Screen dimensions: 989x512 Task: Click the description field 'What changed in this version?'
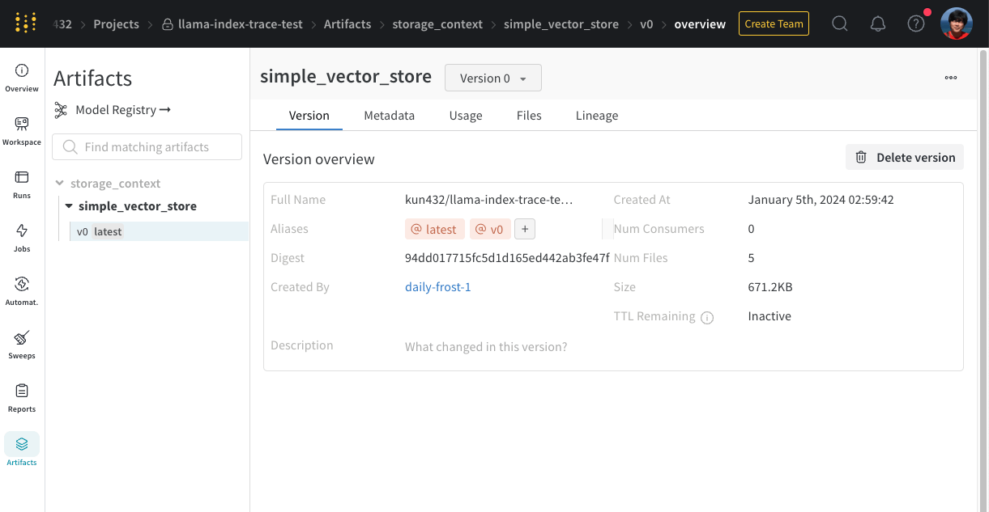(486, 347)
